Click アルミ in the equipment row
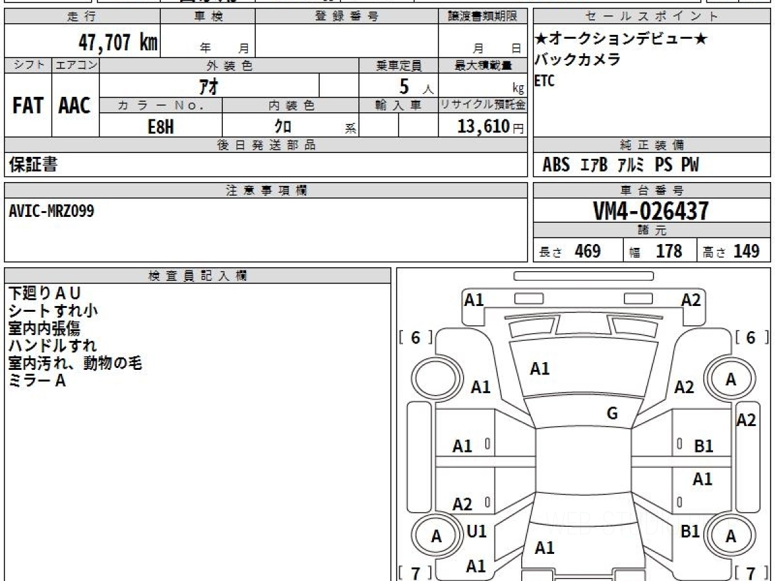 point(630,165)
